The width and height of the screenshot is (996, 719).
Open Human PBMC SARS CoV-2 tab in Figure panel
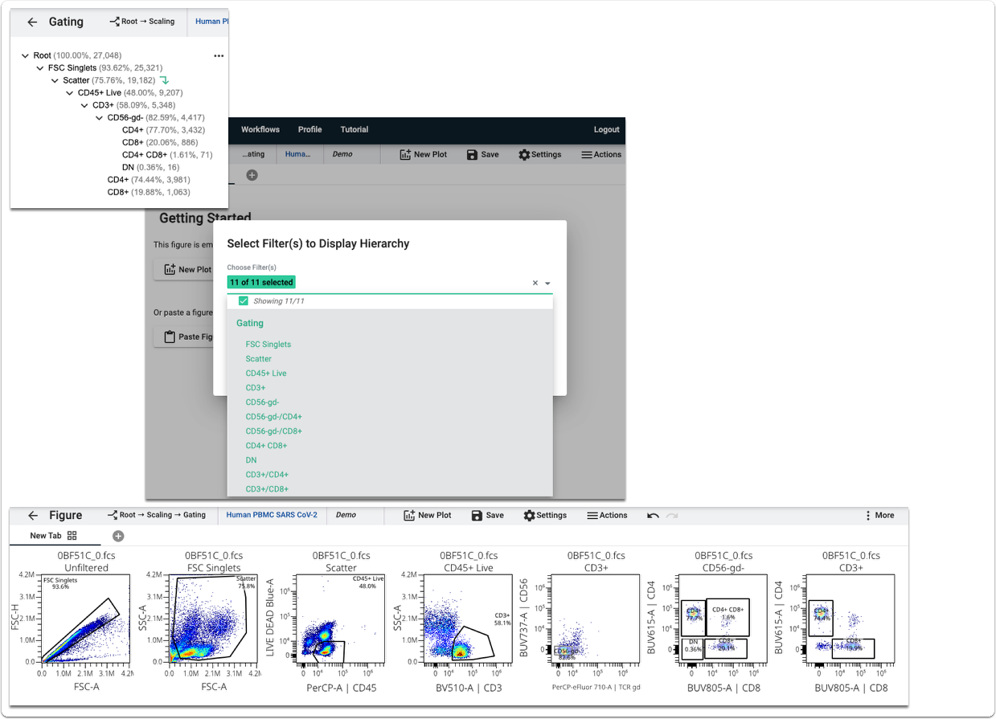(272, 515)
